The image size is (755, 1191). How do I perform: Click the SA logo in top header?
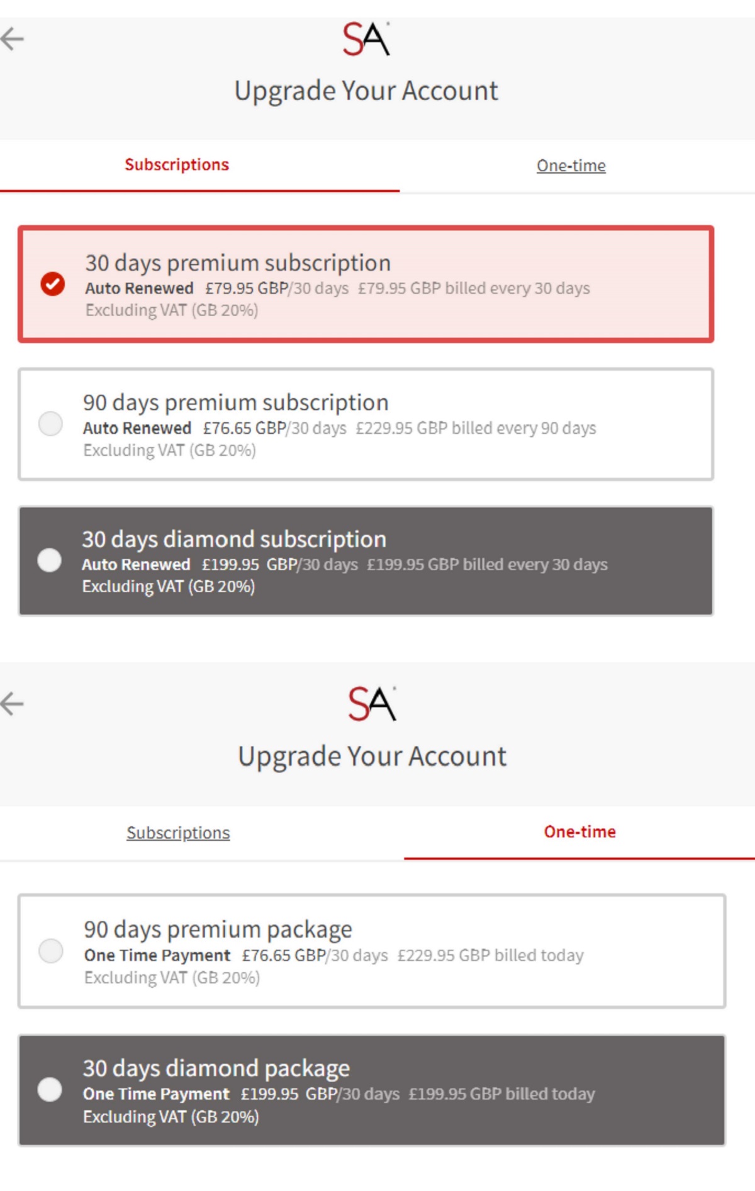(366, 39)
